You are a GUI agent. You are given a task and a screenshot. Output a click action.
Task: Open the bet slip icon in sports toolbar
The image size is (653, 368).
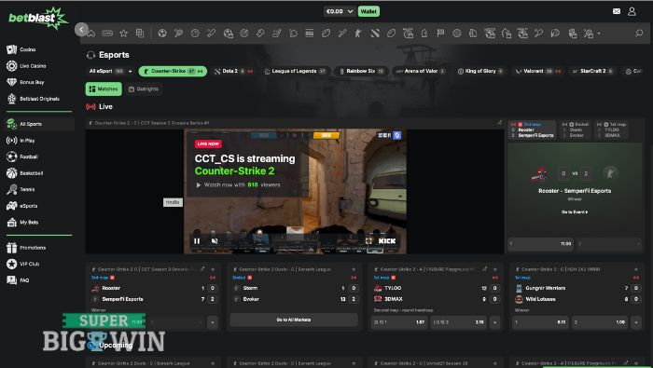point(140,34)
